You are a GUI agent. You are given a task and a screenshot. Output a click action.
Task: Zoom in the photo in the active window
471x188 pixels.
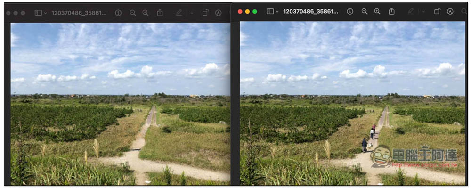(x=377, y=11)
